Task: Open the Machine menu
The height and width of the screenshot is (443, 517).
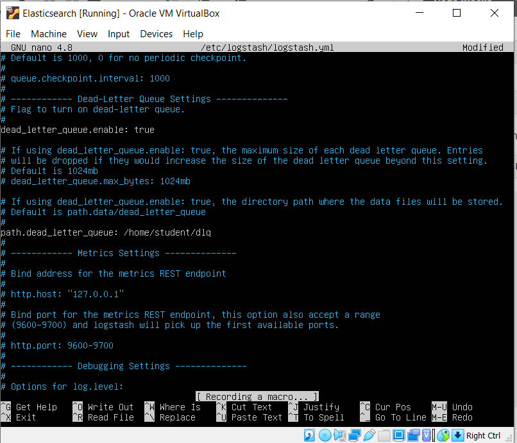Action: coord(49,34)
